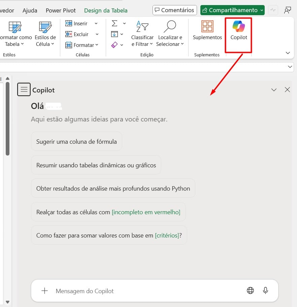Click the scroll down arrow of worksheet scrollbar

pos(8,302)
